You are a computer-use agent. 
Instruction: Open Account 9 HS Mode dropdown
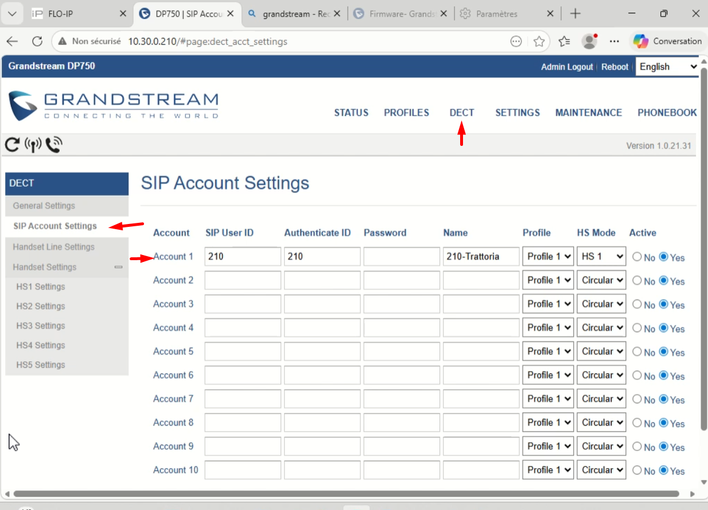click(x=601, y=446)
